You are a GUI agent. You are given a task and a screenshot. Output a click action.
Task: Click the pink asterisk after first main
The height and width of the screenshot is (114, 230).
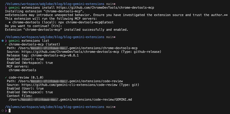[x=115, y=4]
